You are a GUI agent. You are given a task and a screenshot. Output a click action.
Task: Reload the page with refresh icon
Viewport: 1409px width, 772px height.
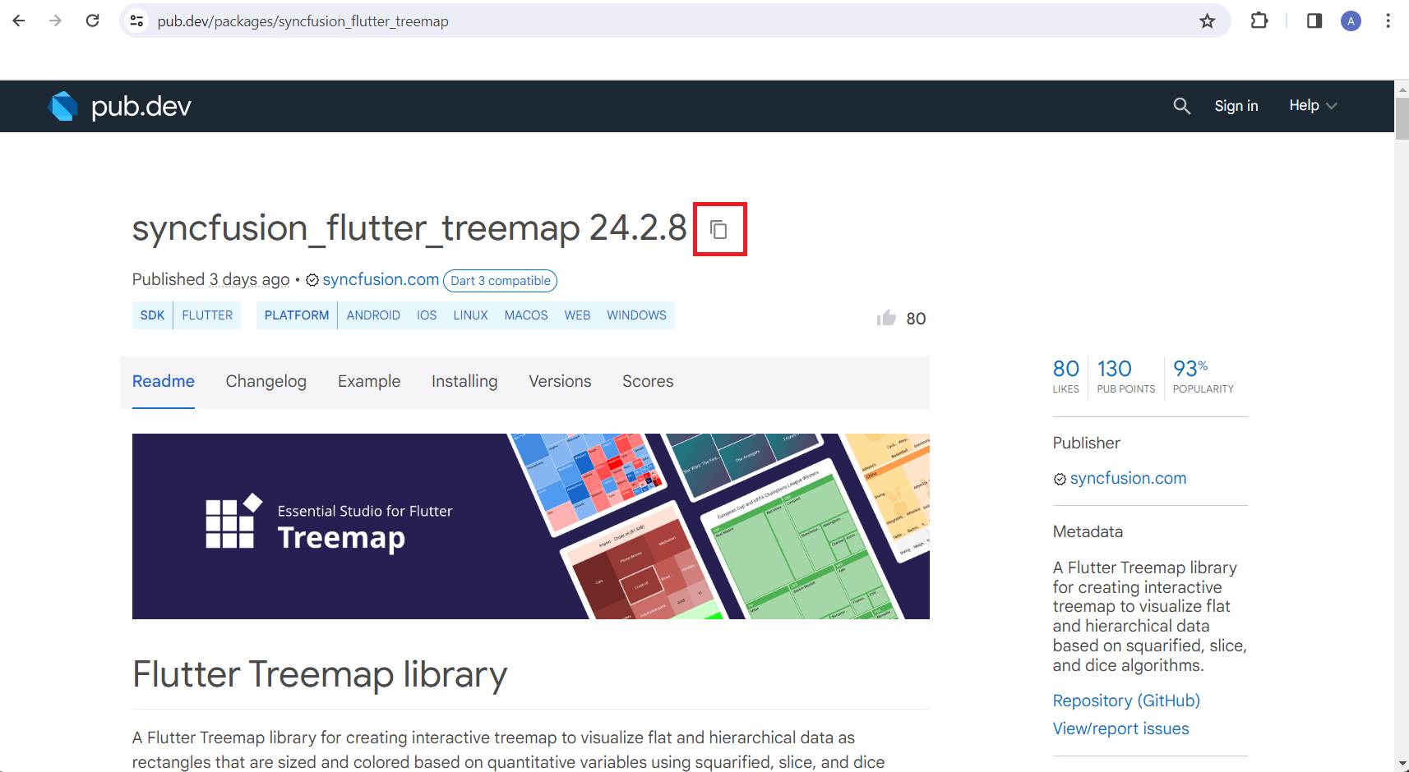93,21
